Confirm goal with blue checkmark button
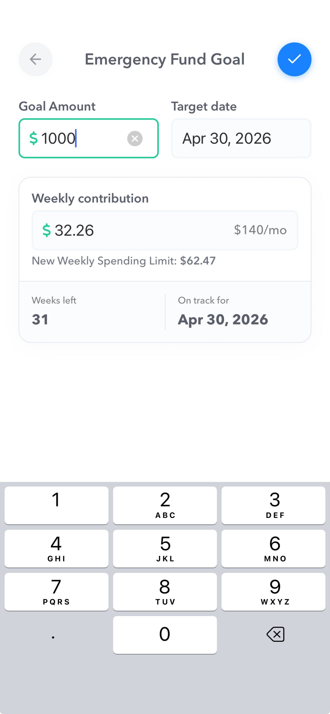The image size is (330, 714). [x=294, y=59]
